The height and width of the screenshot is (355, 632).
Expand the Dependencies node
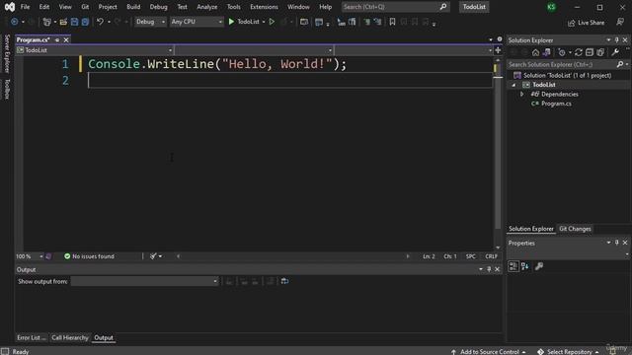(x=521, y=95)
